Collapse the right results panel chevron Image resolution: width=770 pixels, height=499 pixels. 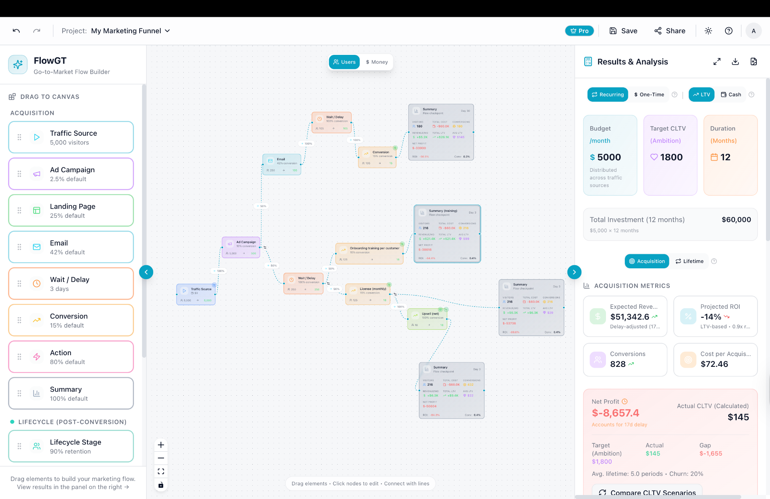point(574,272)
